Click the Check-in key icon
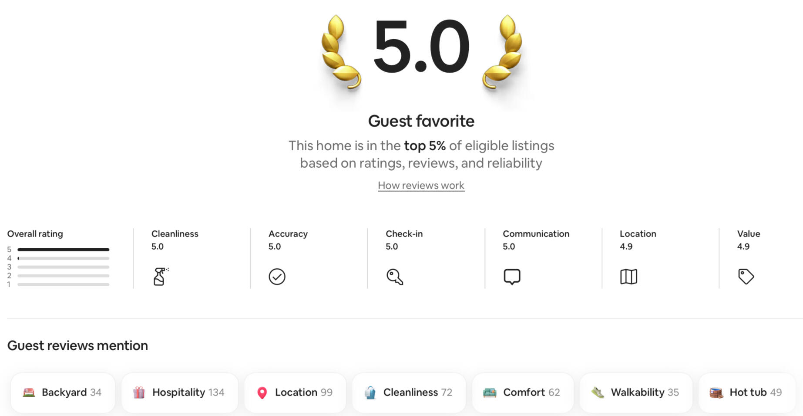The height and width of the screenshot is (416, 803). point(394,277)
